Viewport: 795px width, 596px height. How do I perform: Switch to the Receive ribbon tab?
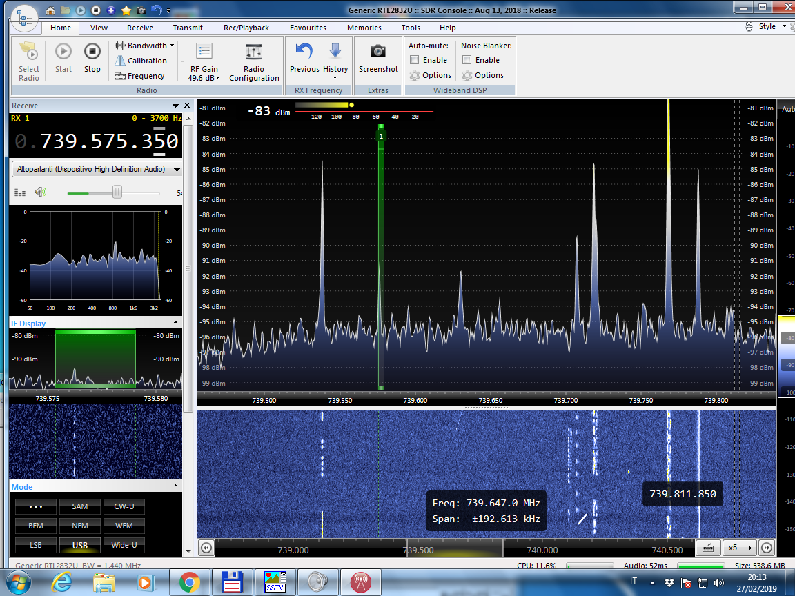click(x=139, y=28)
